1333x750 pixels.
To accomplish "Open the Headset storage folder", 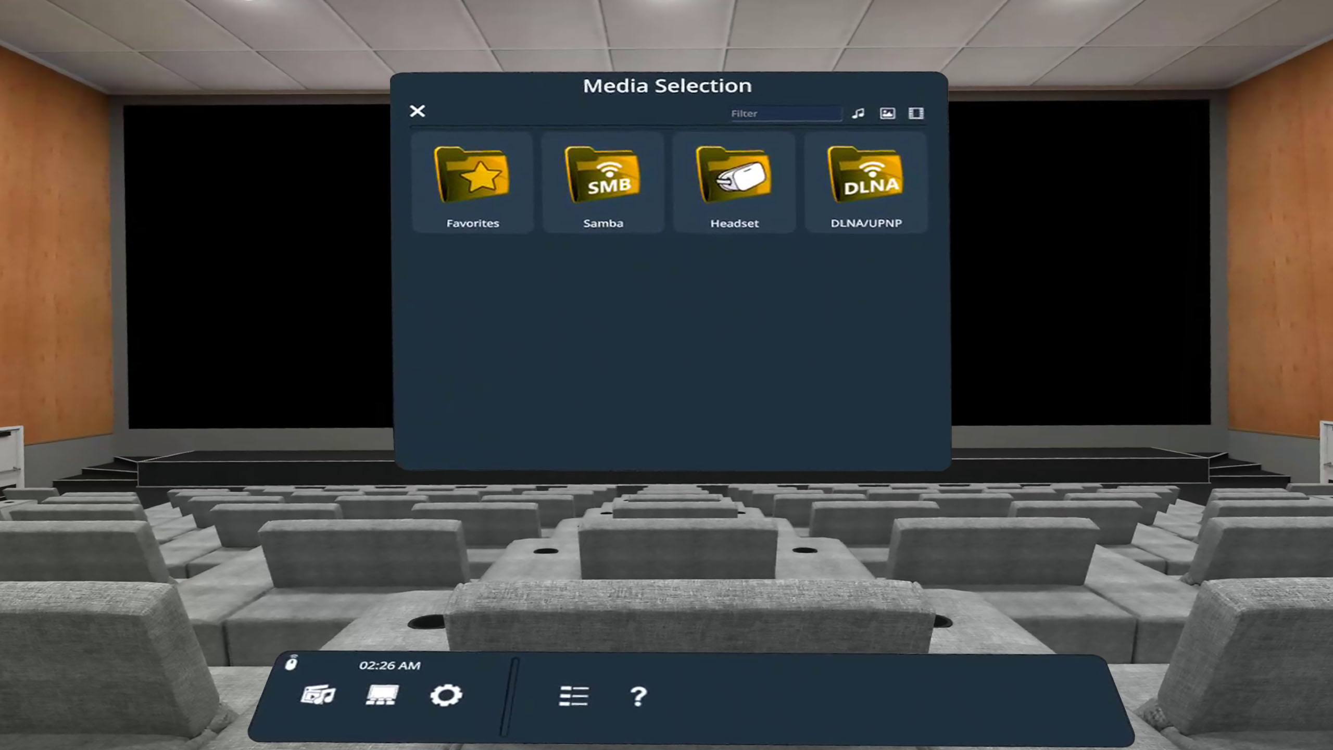I will click(734, 176).
